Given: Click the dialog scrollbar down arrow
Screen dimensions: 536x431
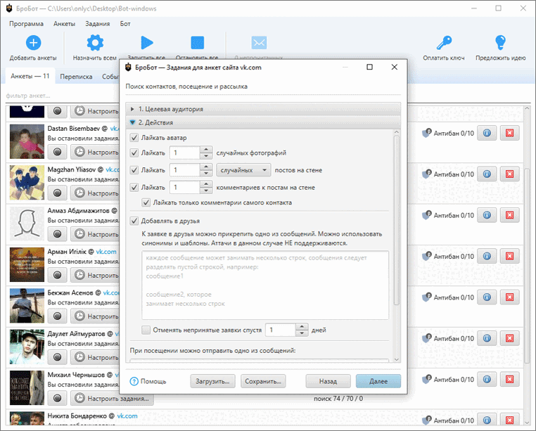Looking at the screenshot, I should 397,359.
